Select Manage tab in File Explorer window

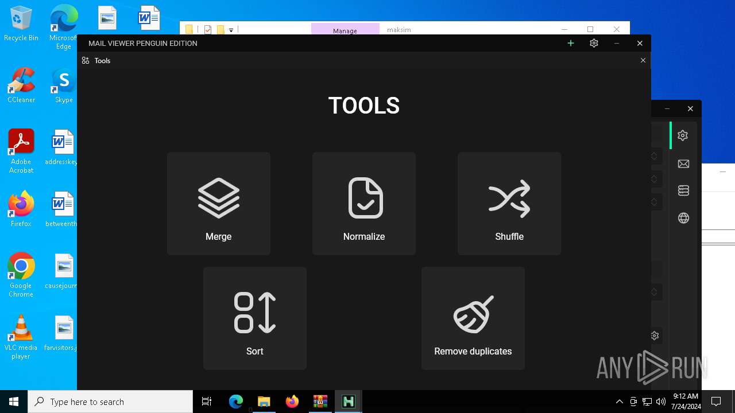click(x=345, y=30)
